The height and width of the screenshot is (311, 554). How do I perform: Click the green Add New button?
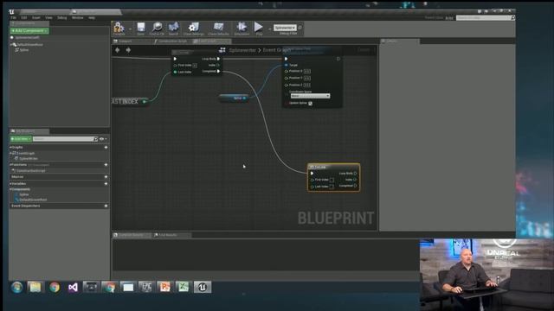point(21,139)
